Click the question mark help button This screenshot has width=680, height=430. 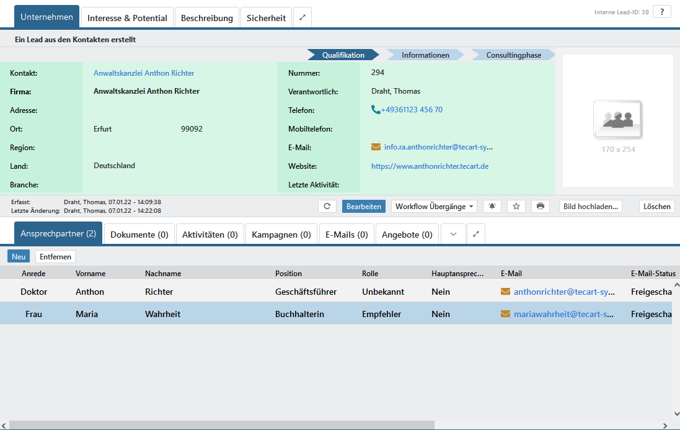pos(661,12)
